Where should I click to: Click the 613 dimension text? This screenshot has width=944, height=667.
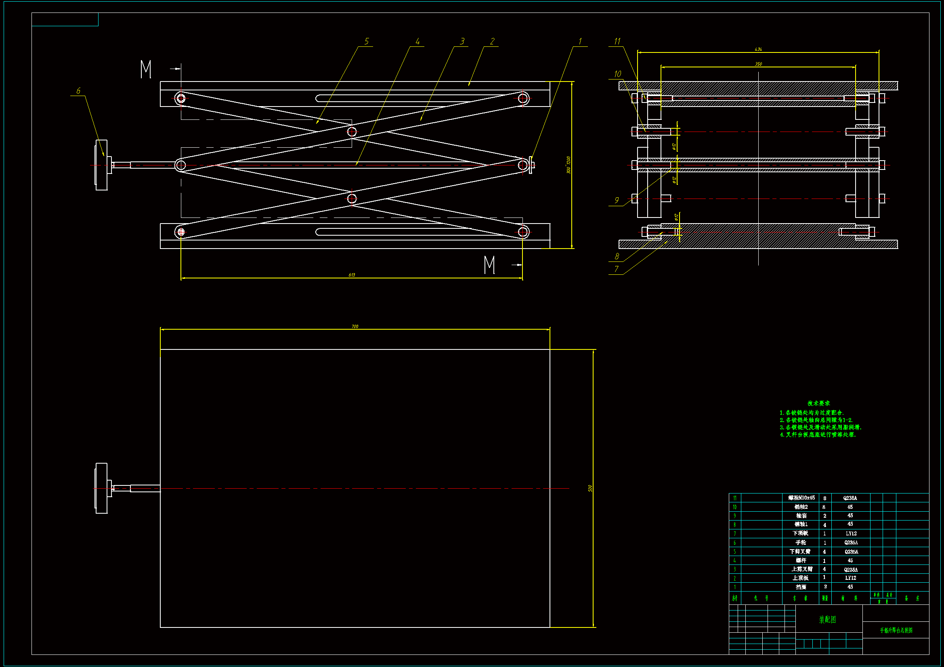click(x=352, y=275)
